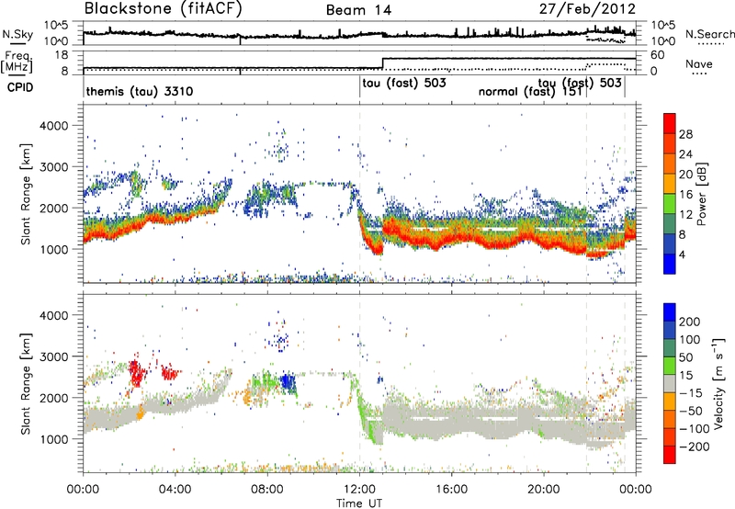The width and height of the screenshot is (735, 509).
Task: Click 'Slant Range [km]' label of velocity panel
Action: pos(26,384)
